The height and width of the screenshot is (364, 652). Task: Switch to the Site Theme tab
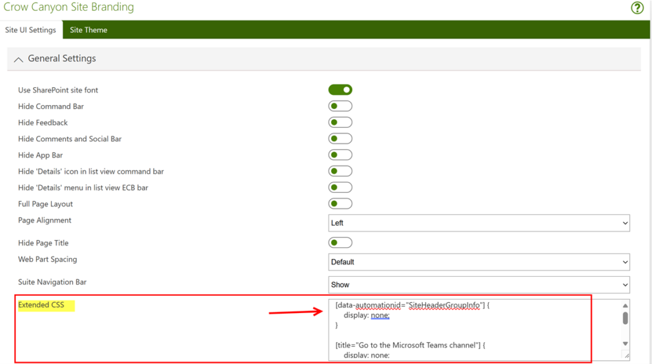click(89, 30)
